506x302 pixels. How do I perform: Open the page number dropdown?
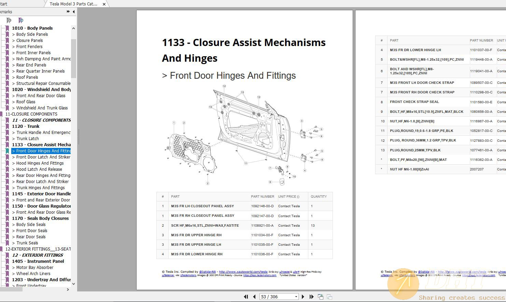(296, 297)
